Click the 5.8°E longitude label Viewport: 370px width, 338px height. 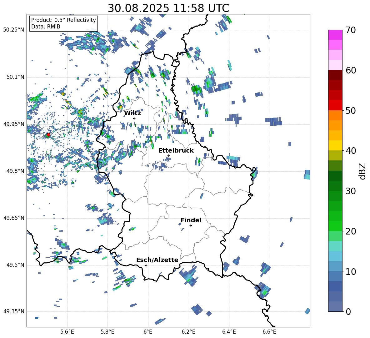pyautogui.click(x=107, y=332)
